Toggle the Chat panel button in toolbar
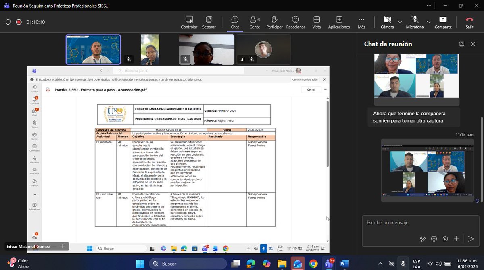 tap(235, 22)
